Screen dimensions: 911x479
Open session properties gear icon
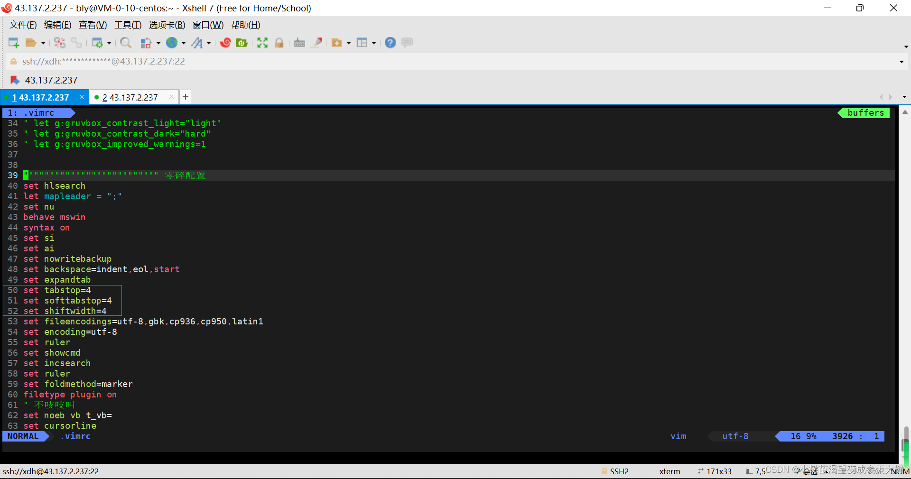tap(97, 43)
